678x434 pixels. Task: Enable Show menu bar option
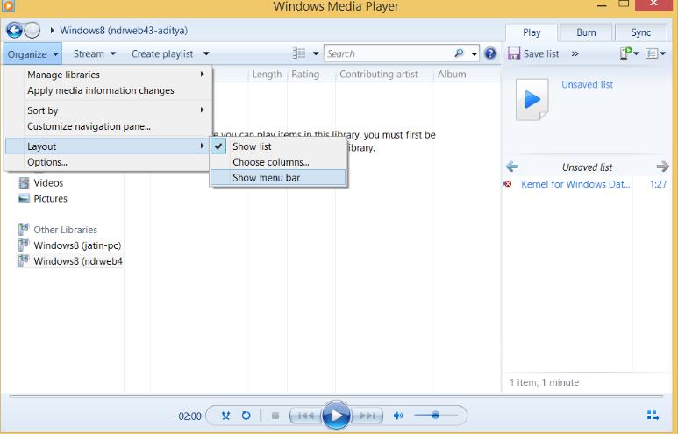277,178
